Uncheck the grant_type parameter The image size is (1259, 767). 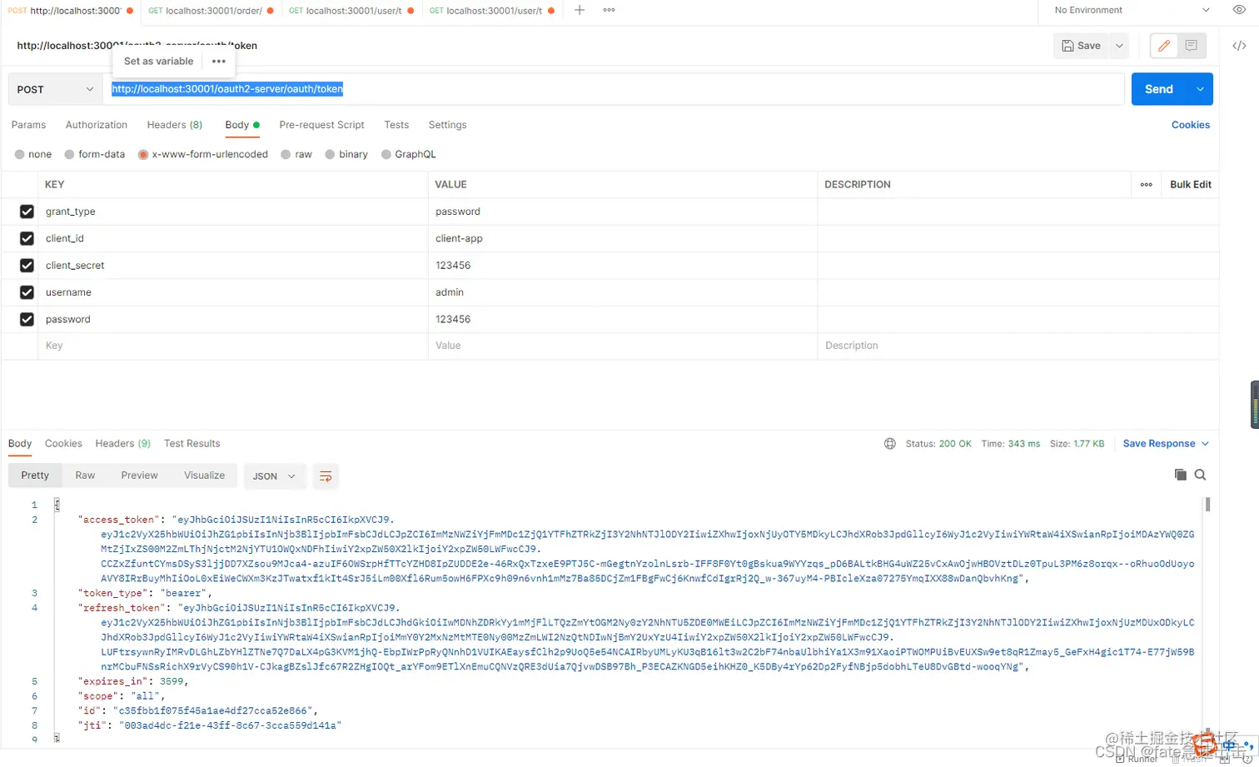coord(27,212)
